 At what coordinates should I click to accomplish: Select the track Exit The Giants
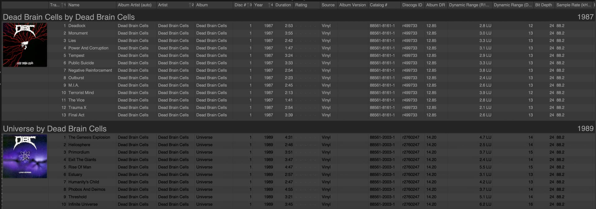coord(82,160)
